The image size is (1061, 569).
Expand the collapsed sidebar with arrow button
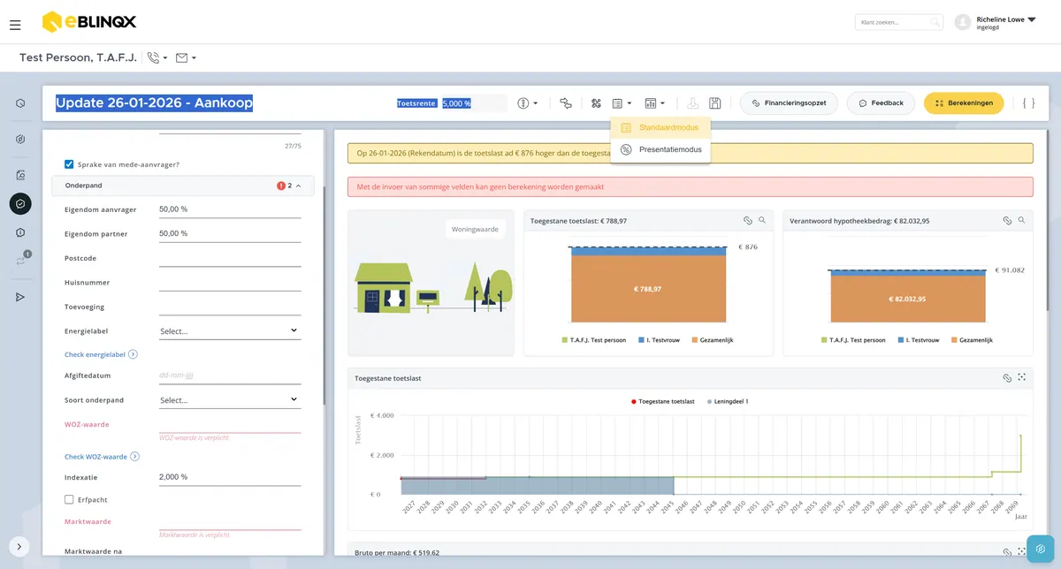coord(19,546)
